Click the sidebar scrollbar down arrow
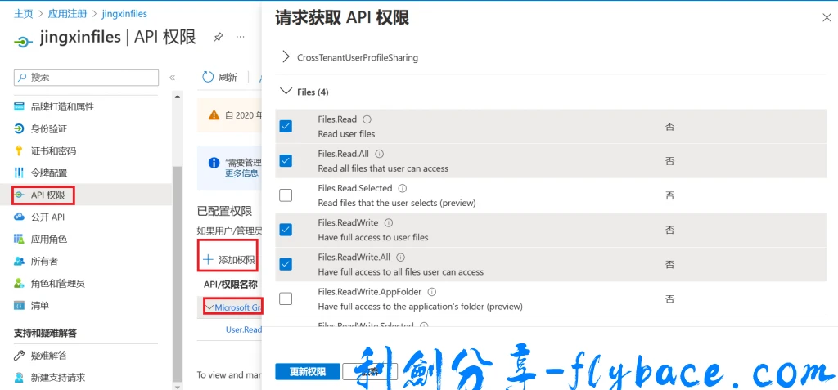The width and height of the screenshot is (838, 390). pos(178,386)
